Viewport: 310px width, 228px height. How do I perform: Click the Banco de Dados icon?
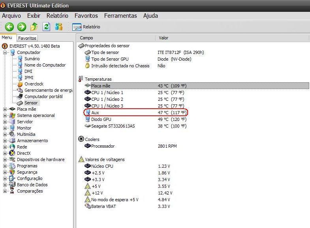click(12, 185)
